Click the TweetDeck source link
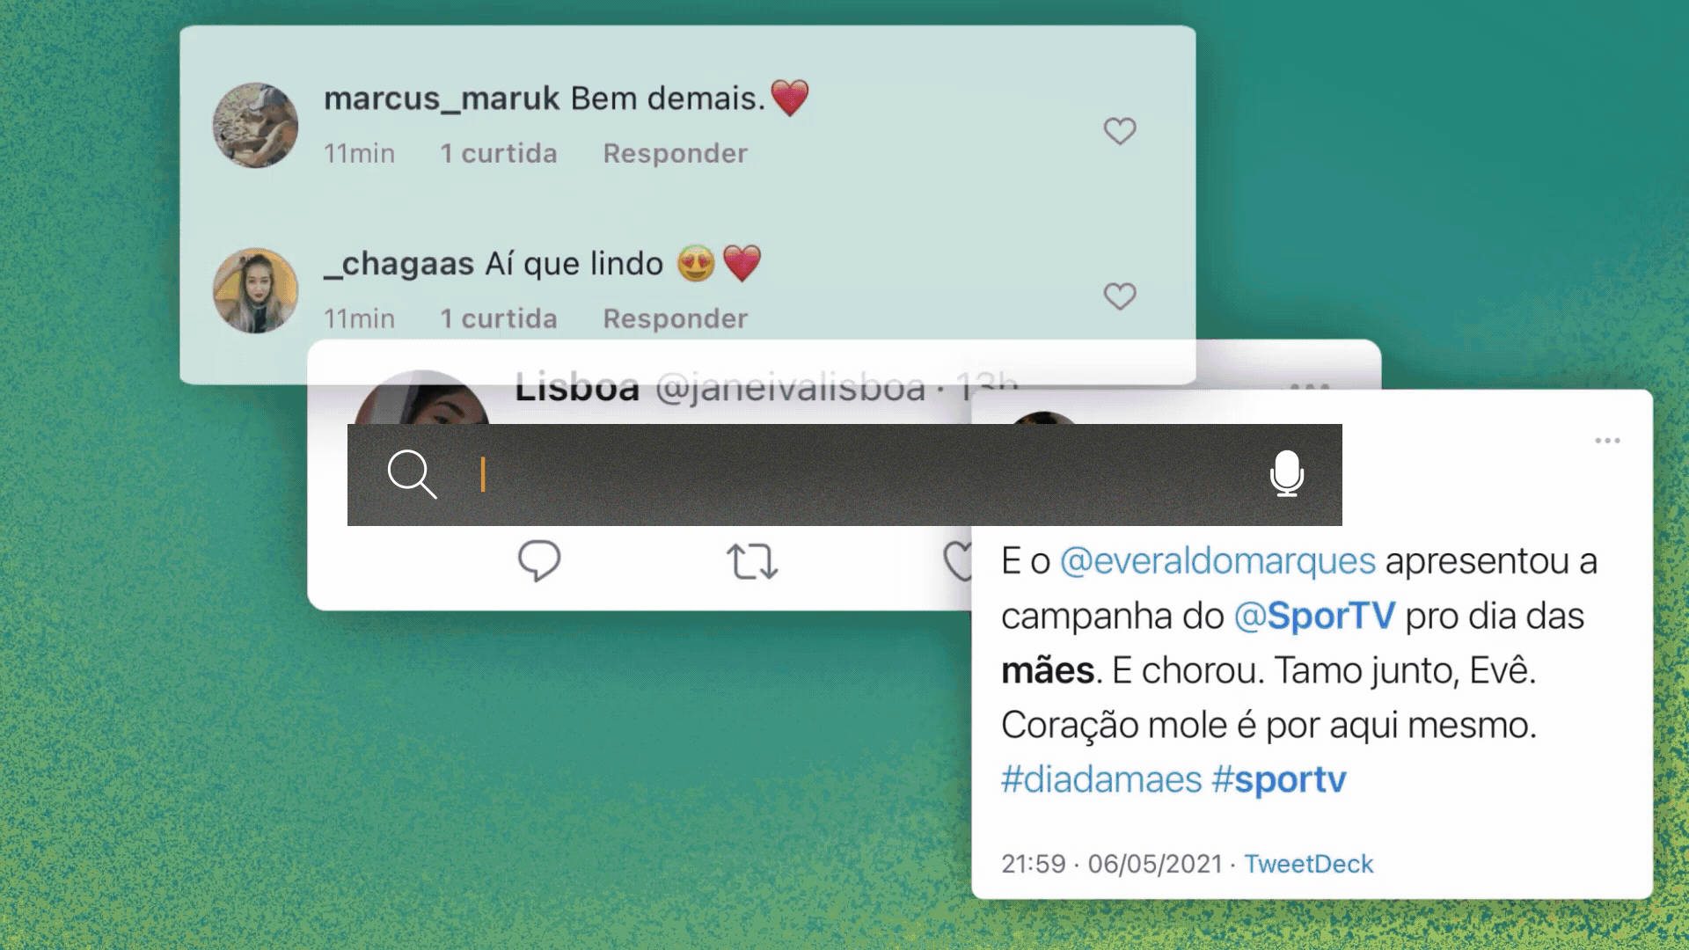 [x=1308, y=864]
